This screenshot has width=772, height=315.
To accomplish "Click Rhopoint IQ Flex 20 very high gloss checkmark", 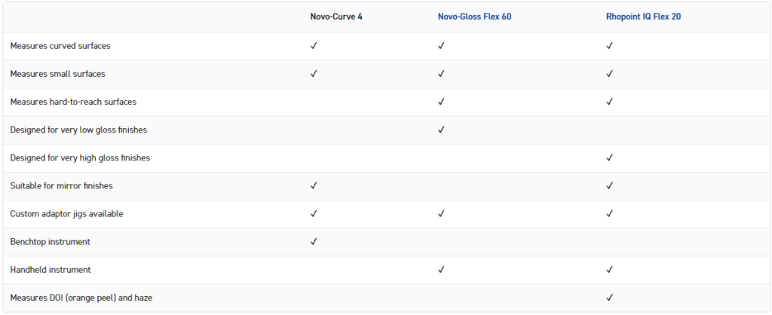I will point(609,157).
